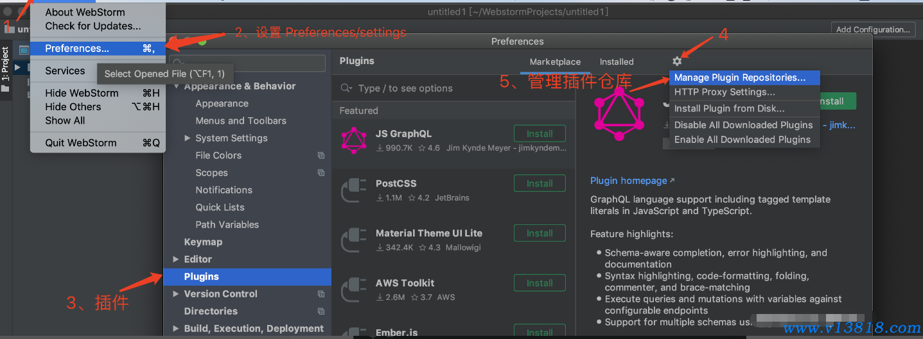Choose Show All menu item
Image resolution: width=923 pixels, height=339 pixels.
[98, 120]
